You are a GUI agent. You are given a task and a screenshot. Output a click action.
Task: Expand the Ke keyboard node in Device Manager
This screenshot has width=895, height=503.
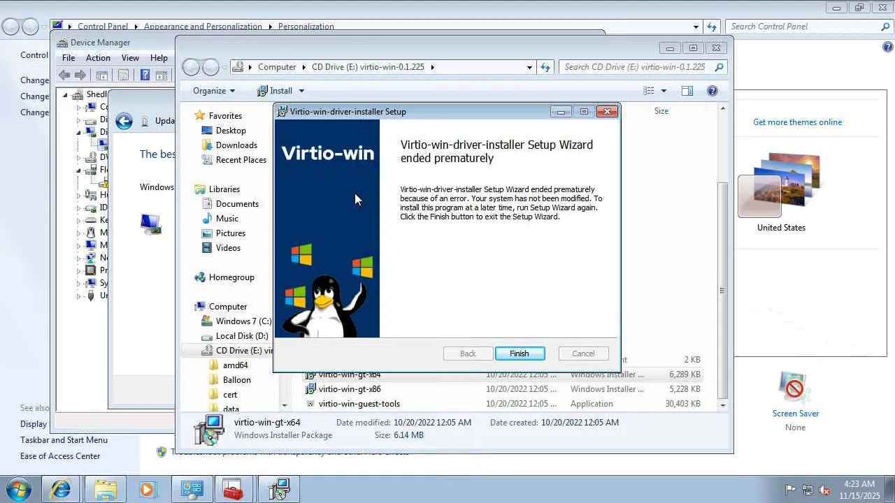[x=79, y=220]
